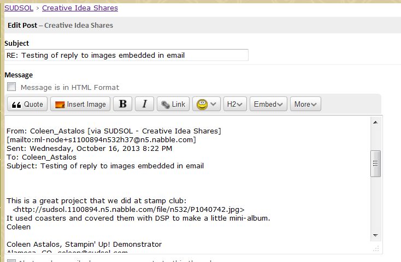401x262 pixels.
Task: Click the image URL line in message body
Action: (128, 209)
